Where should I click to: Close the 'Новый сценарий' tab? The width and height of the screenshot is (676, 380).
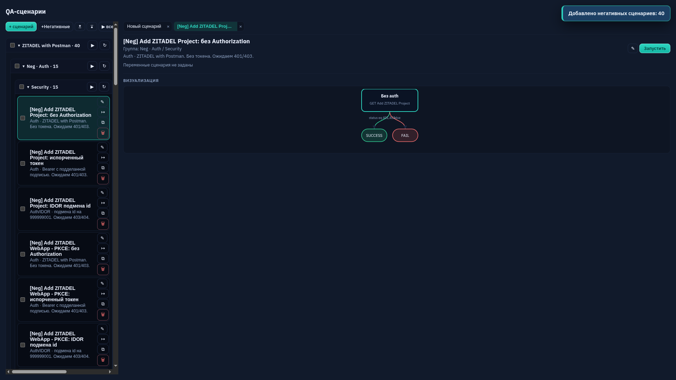168,27
